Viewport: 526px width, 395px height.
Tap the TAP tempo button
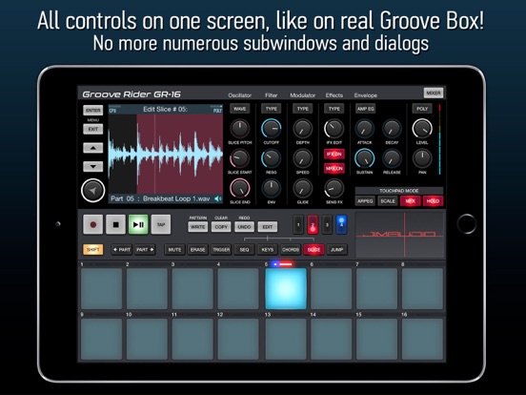point(161,224)
